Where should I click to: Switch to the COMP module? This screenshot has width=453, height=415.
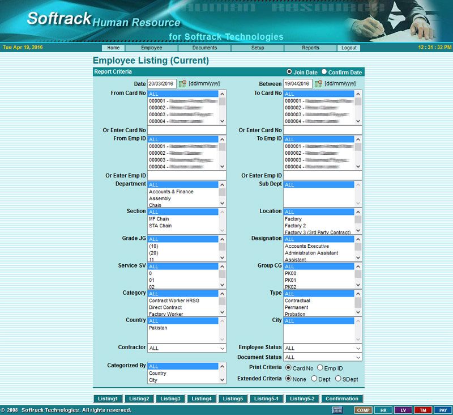click(362, 410)
